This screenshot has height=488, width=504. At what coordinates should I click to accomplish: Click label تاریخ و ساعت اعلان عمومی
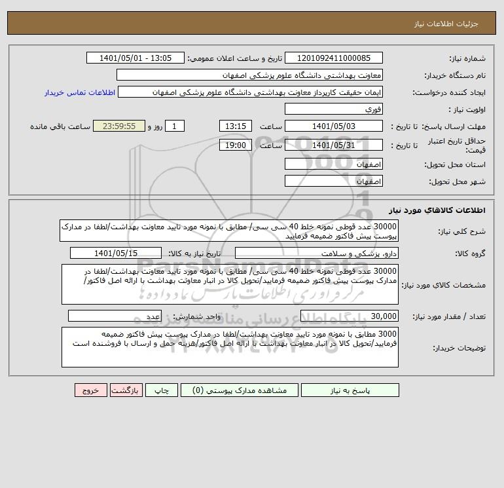(x=235, y=58)
